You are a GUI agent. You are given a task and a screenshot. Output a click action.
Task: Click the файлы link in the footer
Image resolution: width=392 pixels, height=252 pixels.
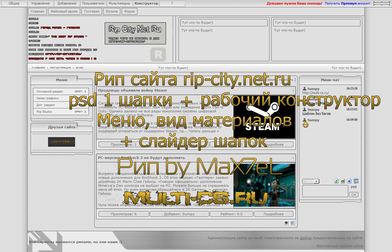click(x=306, y=238)
